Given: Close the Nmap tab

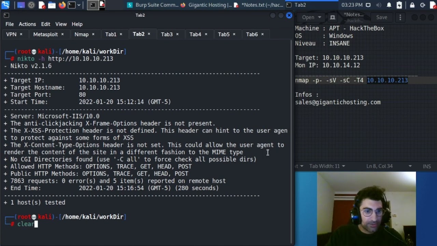Looking at the screenshot, I should [93, 34].
